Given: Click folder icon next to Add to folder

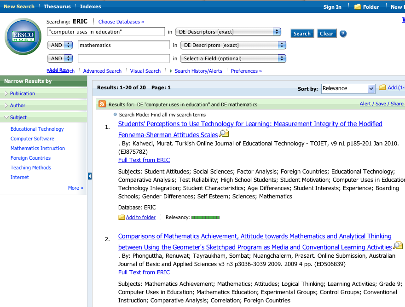Looking at the screenshot, I should pyautogui.click(x=121, y=217).
